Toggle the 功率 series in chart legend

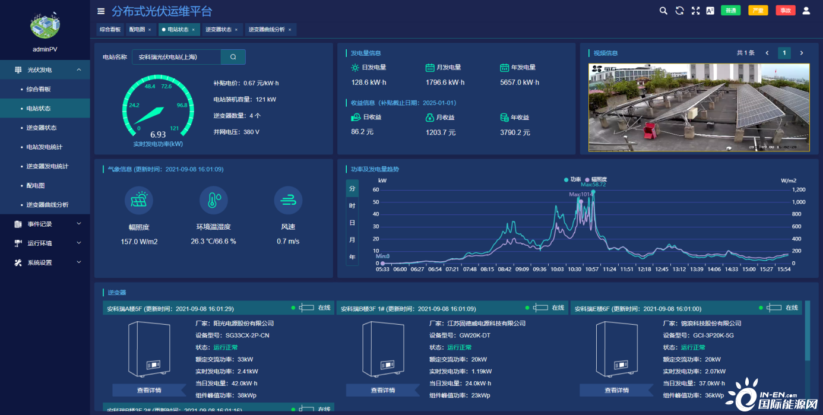click(x=572, y=179)
